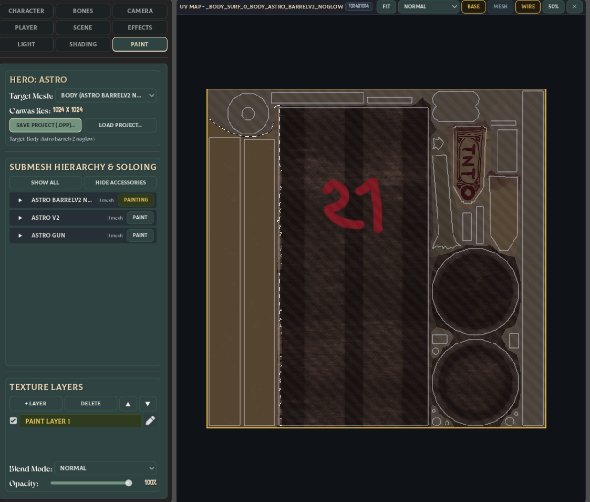Image resolution: width=590 pixels, height=502 pixels.
Task: Open the Blend Mode dropdown
Action: coord(105,468)
